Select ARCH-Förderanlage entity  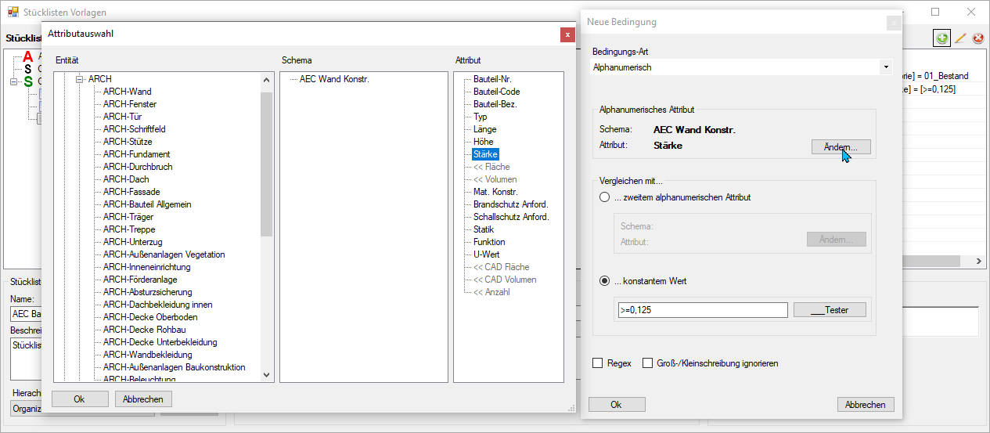[140, 280]
